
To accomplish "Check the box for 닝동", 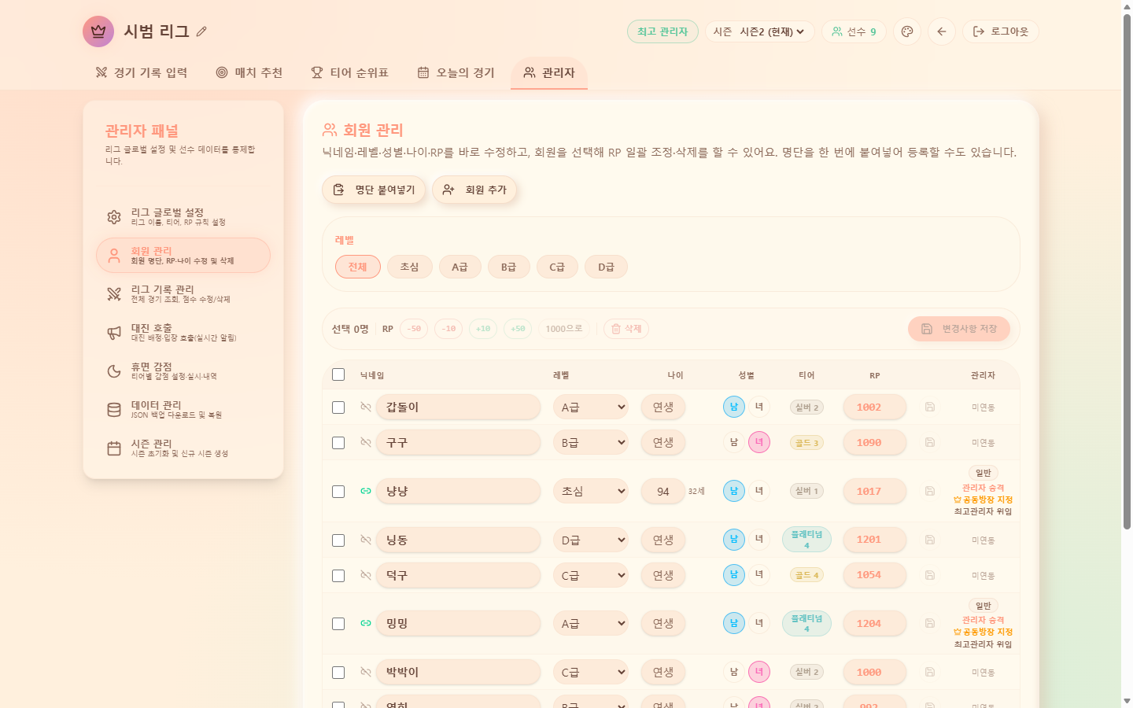I will click(x=338, y=540).
